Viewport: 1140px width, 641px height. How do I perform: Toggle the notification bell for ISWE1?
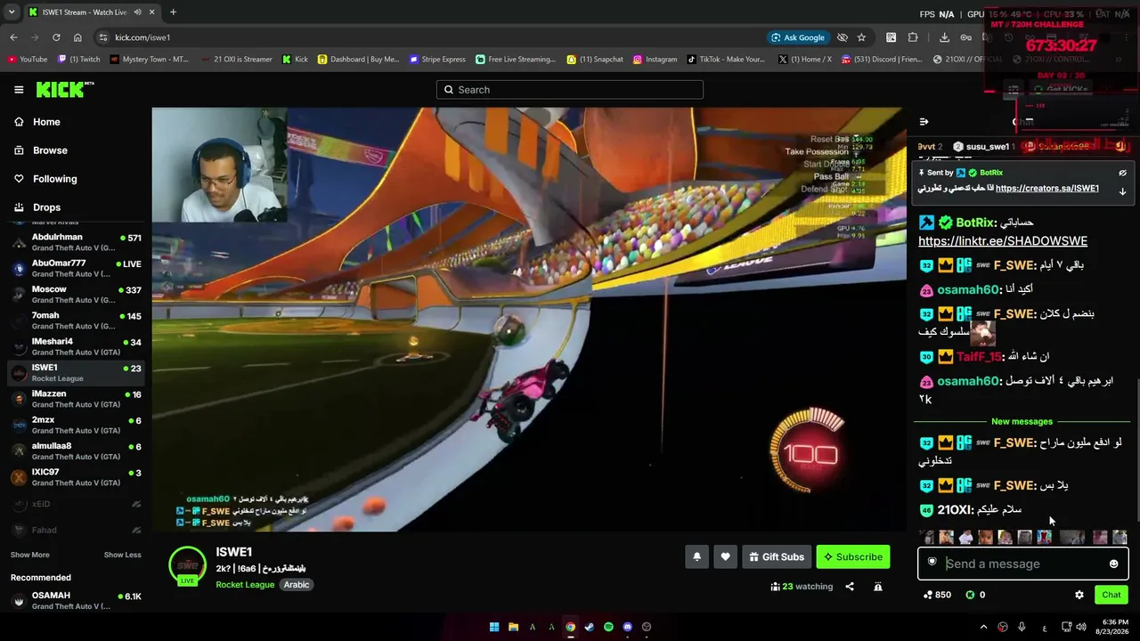[696, 556]
